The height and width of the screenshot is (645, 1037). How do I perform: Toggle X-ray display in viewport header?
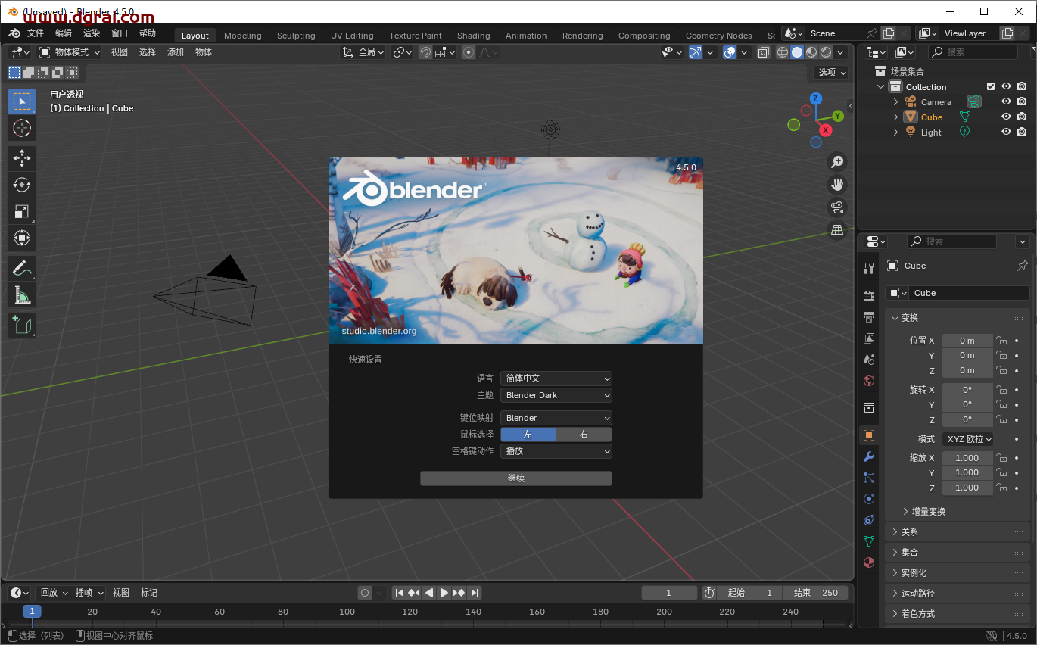tap(764, 52)
